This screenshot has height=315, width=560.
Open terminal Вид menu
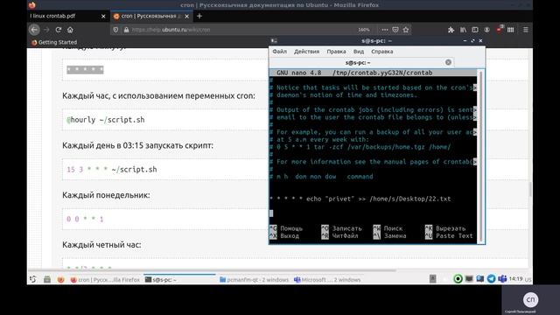click(359, 52)
